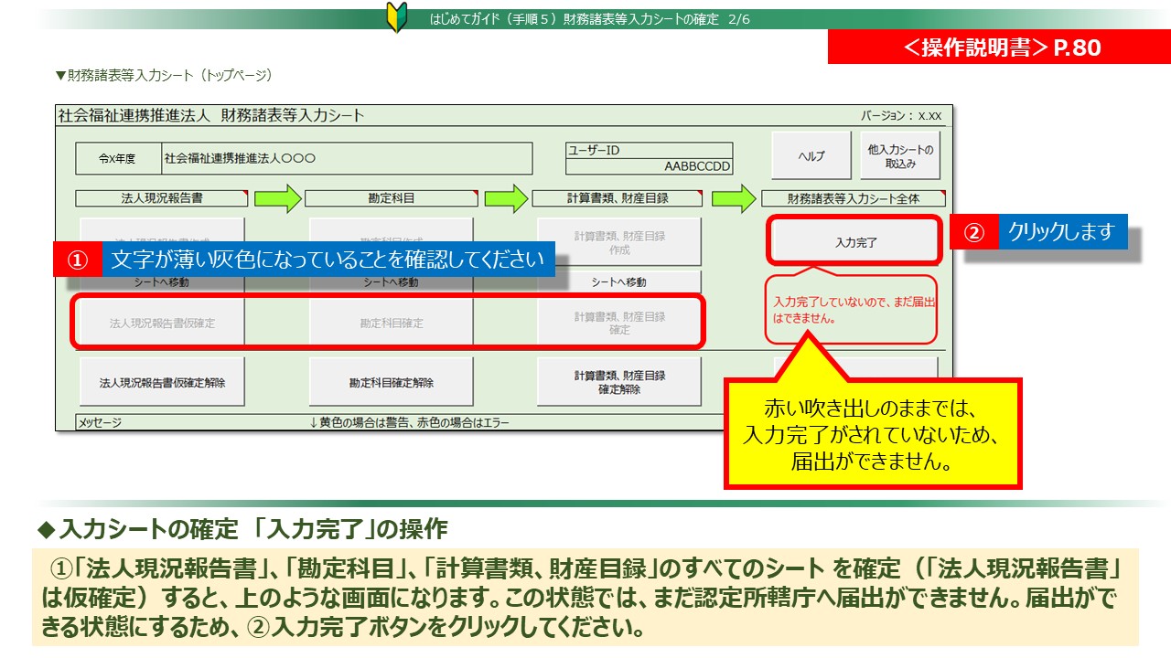Click the greyed 勘定科目確定 button
1171x658 pixels.
(x=391, y=323)
